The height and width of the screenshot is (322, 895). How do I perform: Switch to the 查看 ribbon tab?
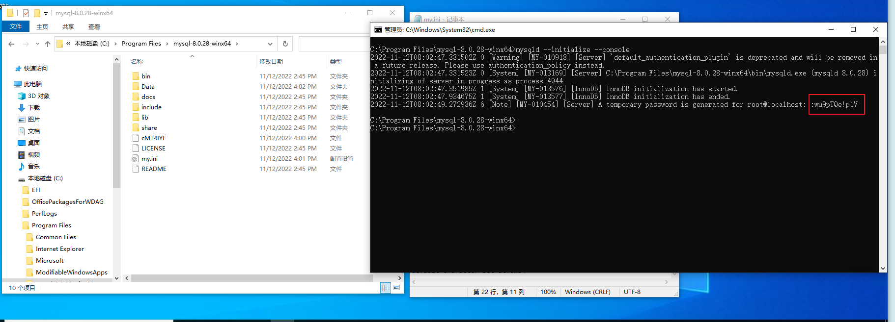94,26
